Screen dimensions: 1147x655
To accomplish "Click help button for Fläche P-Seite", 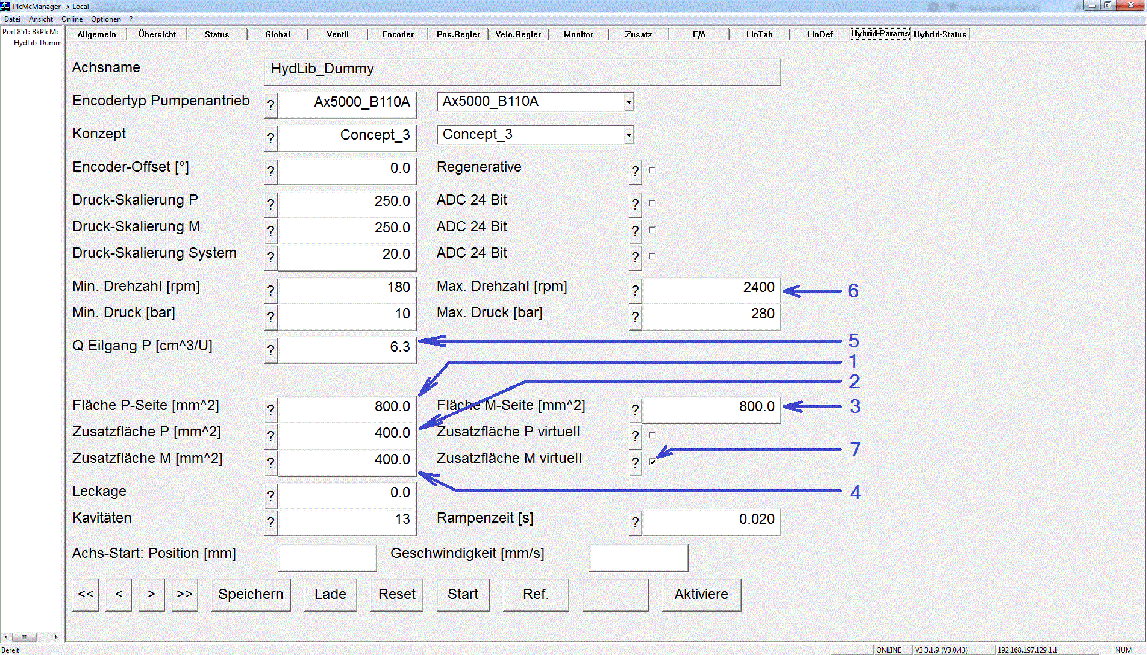I will coord(271,410).
